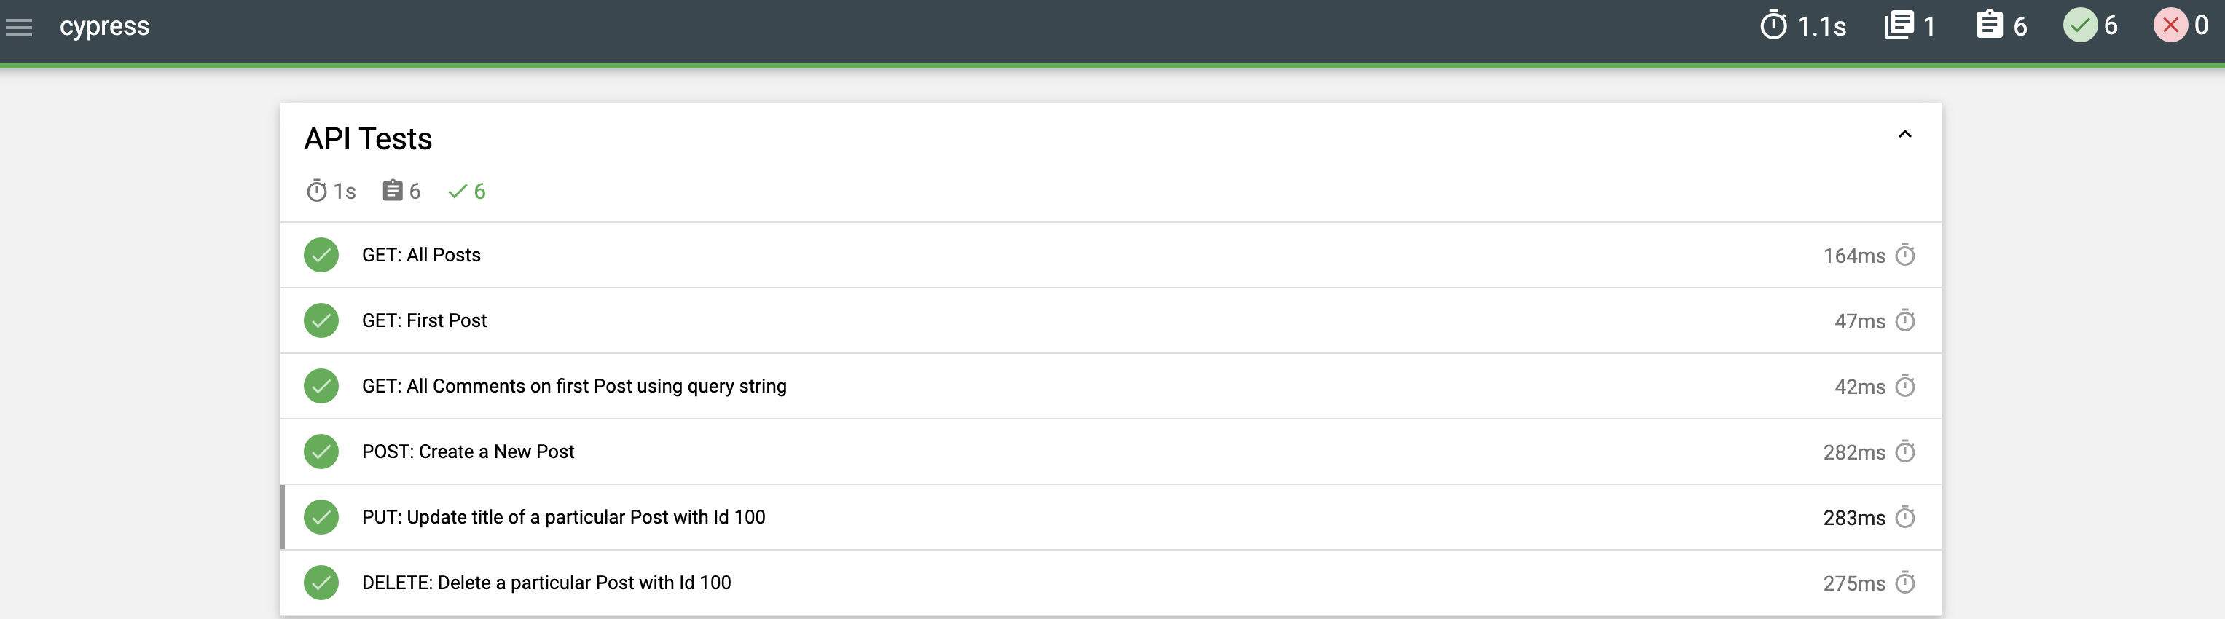Click the suites count icon in header
The height and width of the screenshot is (619, 2225).
[1899, 25]
